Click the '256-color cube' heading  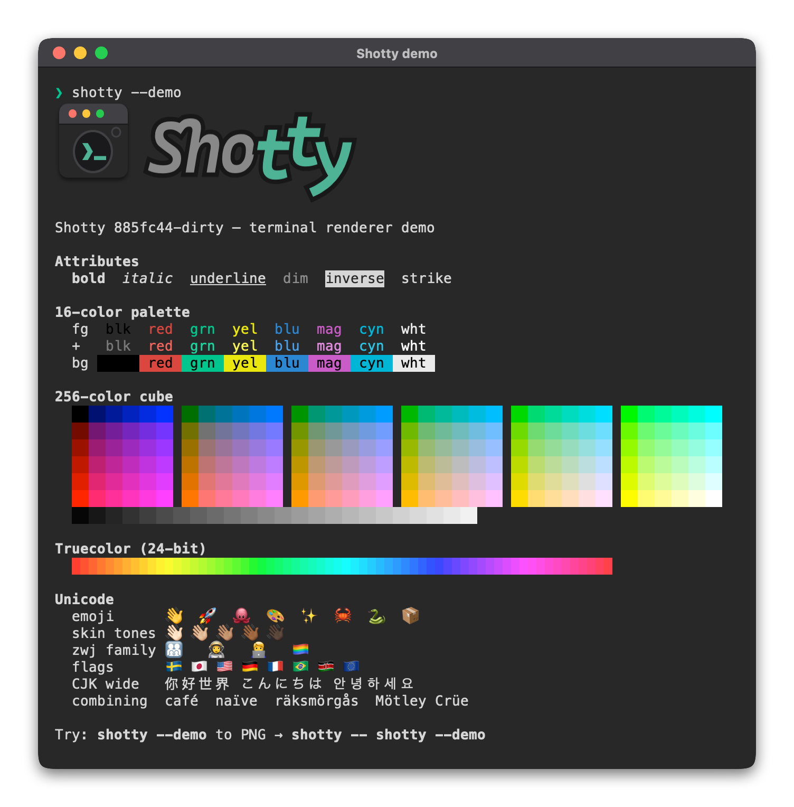(114, 397)
